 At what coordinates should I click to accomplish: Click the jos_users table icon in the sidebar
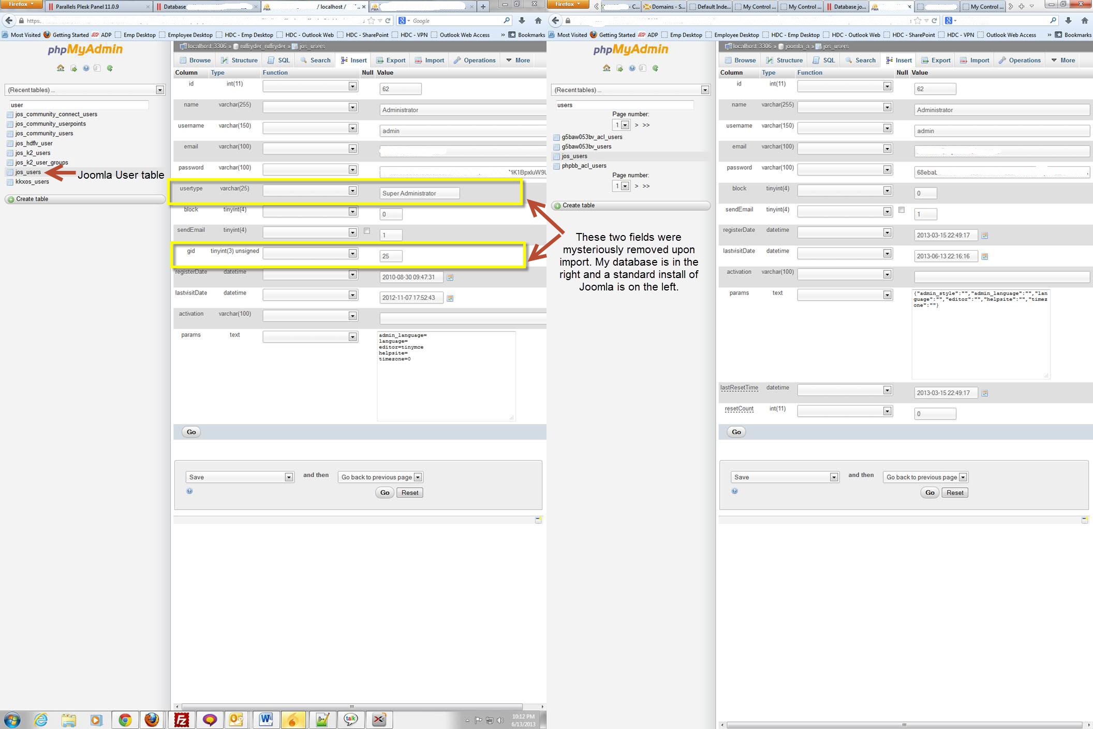[10, 172]
